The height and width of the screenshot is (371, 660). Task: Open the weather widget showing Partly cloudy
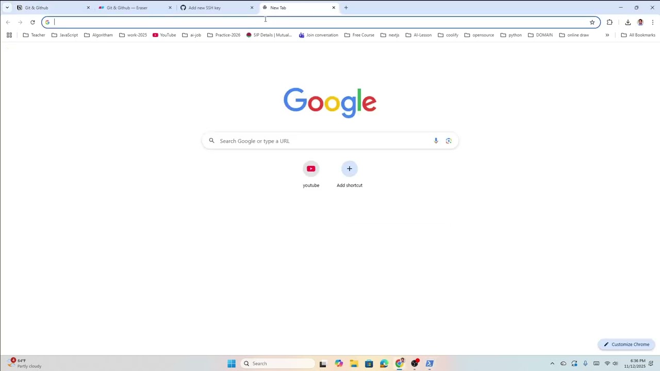pyautogui.click(x=25, y=363)
